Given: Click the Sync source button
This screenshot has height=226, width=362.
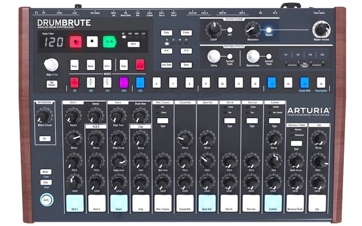Looking at the screenshot, I should (133, 44).
